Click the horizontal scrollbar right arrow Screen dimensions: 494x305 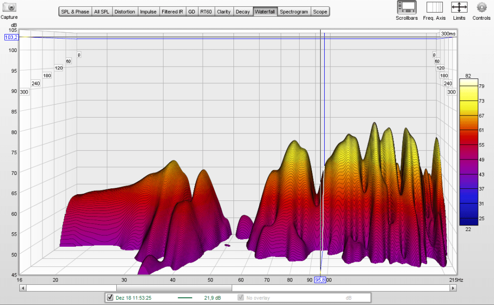point(453,288)
